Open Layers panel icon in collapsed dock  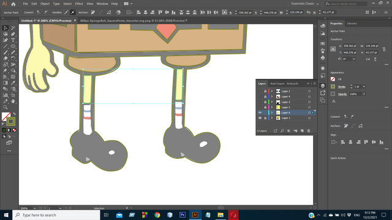323,86
